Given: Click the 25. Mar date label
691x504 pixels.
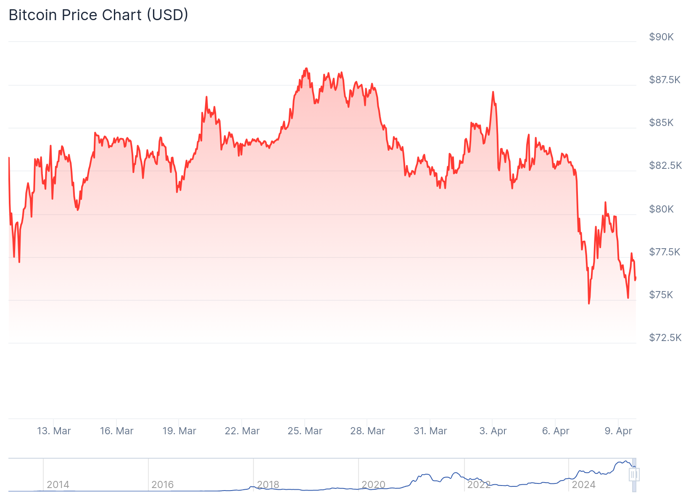Looking at the screenshot, I should (305, 431).
